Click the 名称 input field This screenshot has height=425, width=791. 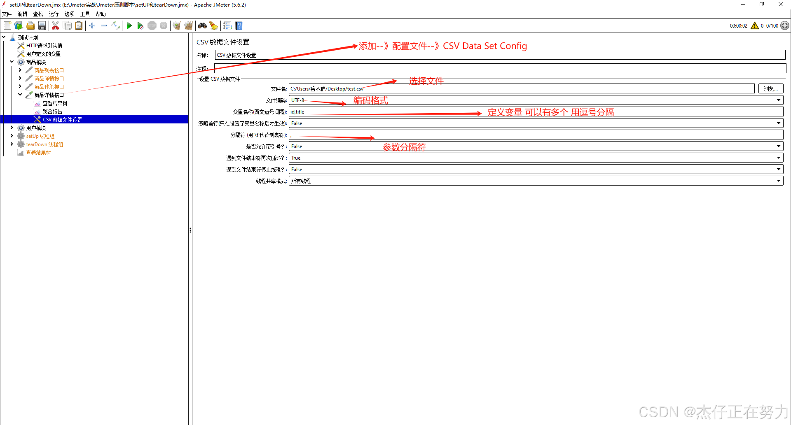click(500, 55)
